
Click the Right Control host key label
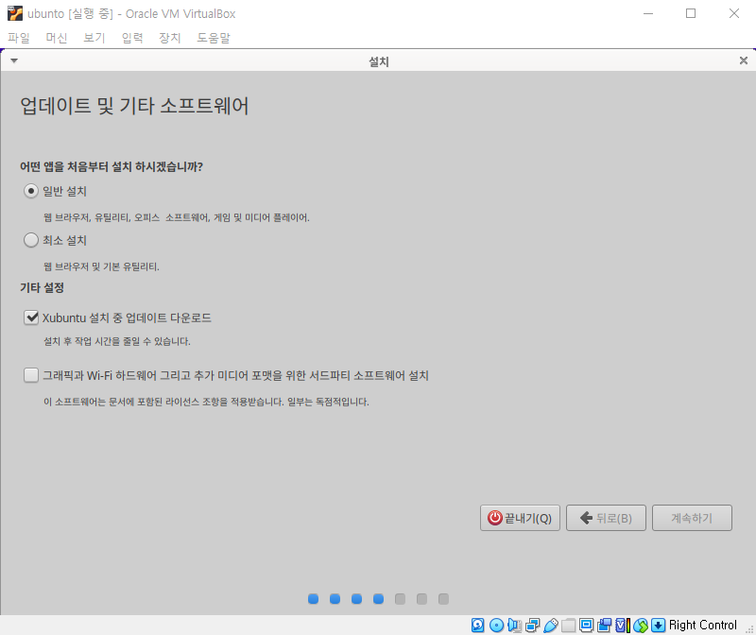pos(703,625)
